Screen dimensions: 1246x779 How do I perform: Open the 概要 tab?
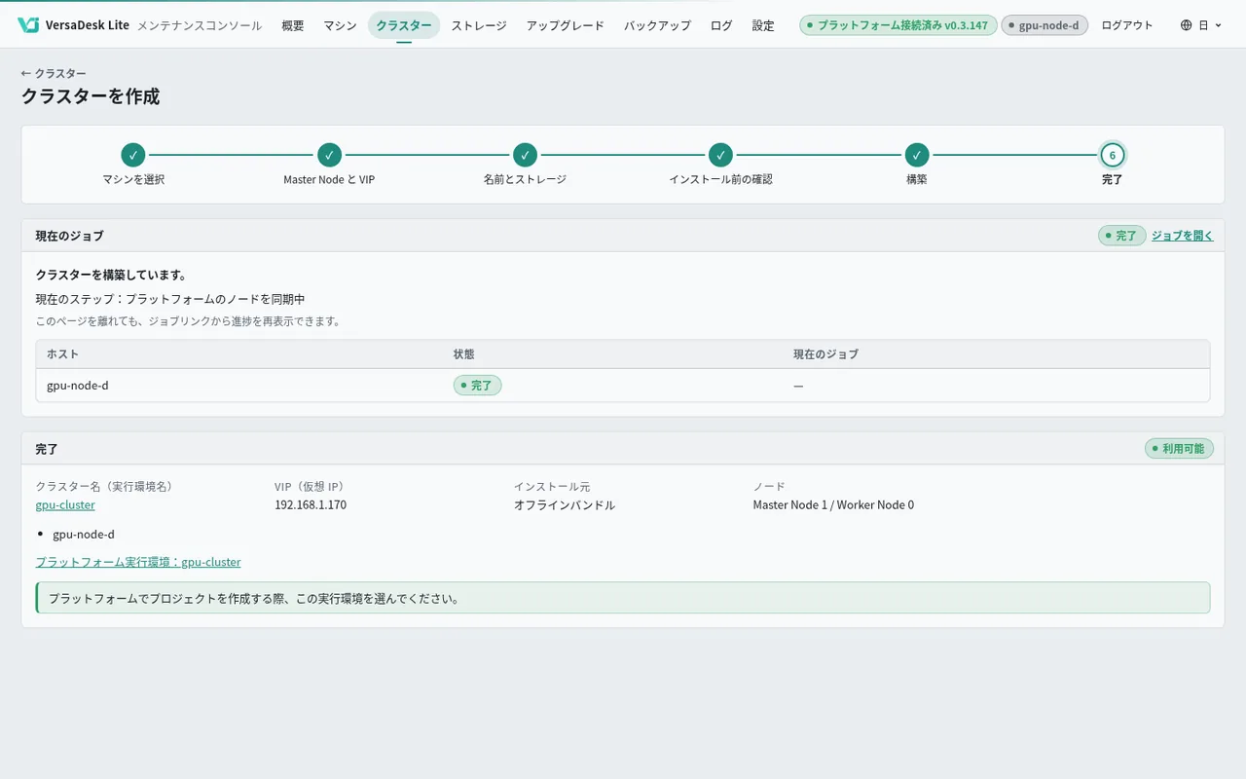(x=293, y=25)
